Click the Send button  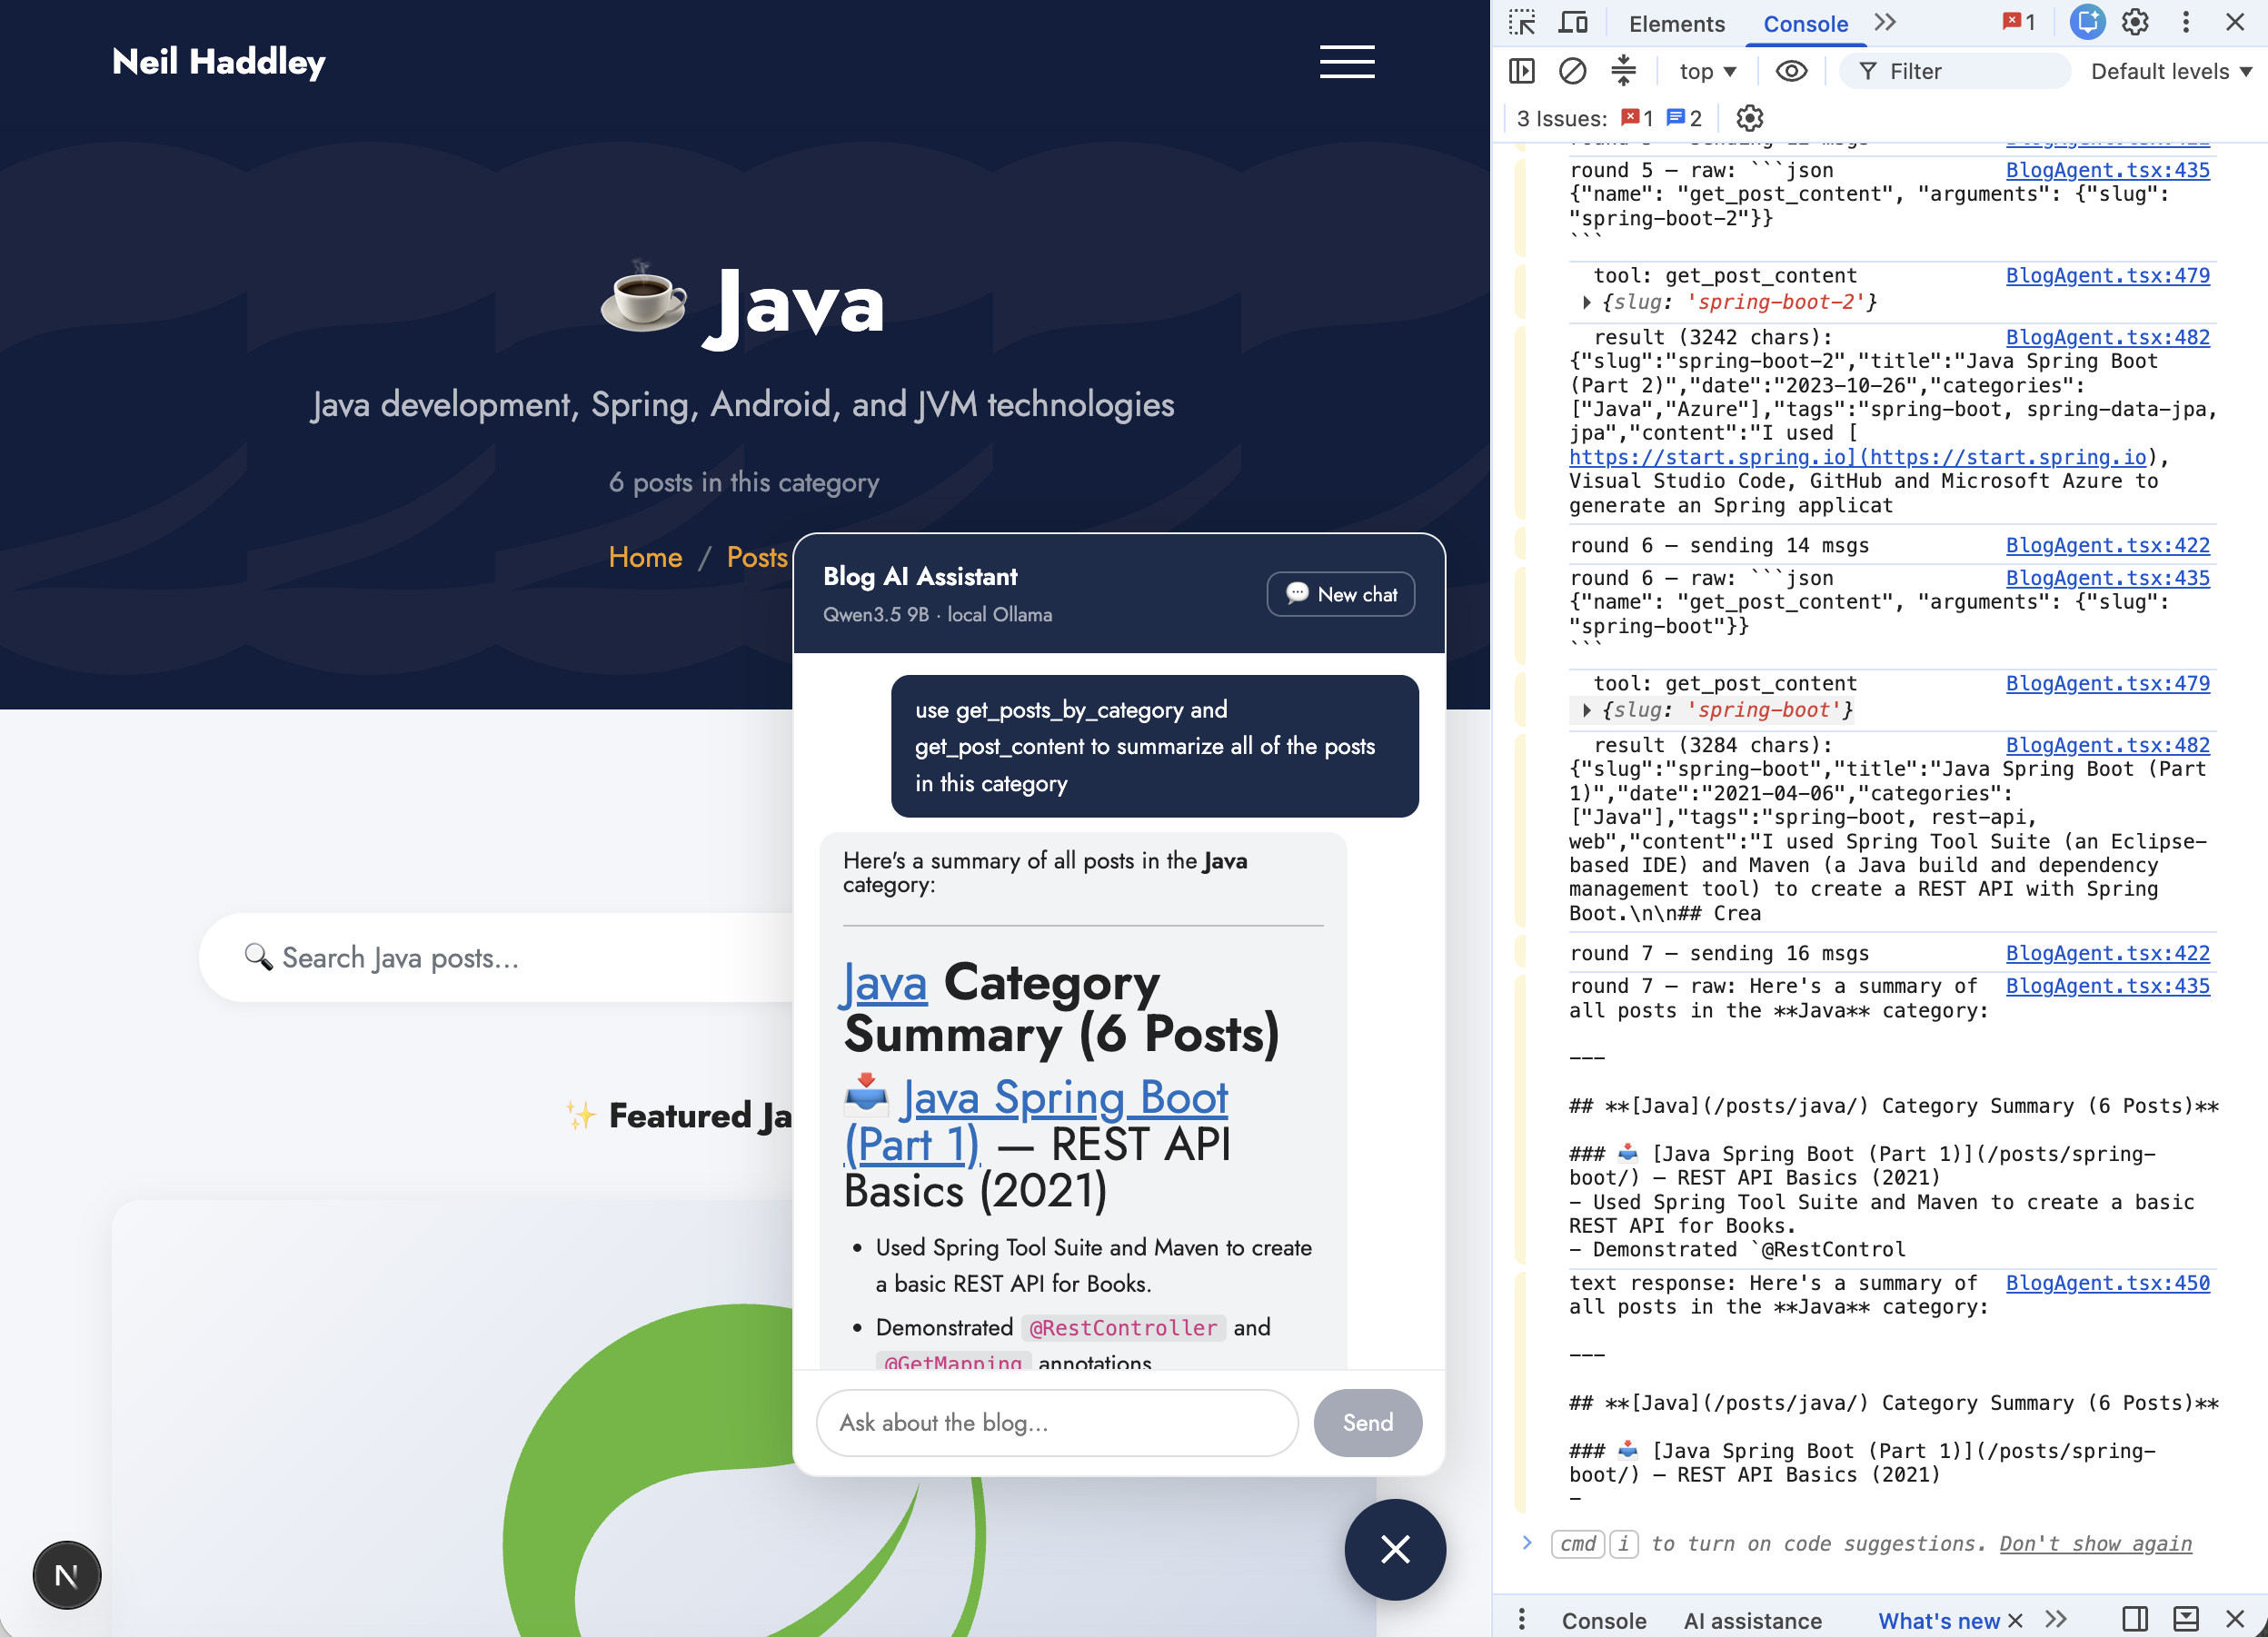pos(1367,1422)
